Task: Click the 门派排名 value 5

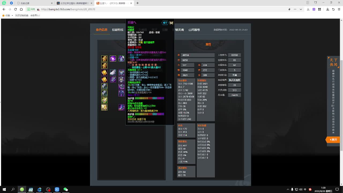Action: point(234,70)
